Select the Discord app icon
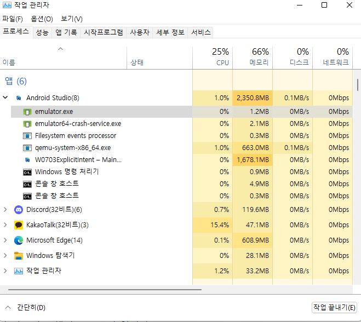This screenshot has width=361, height=322. click(19, 210)
